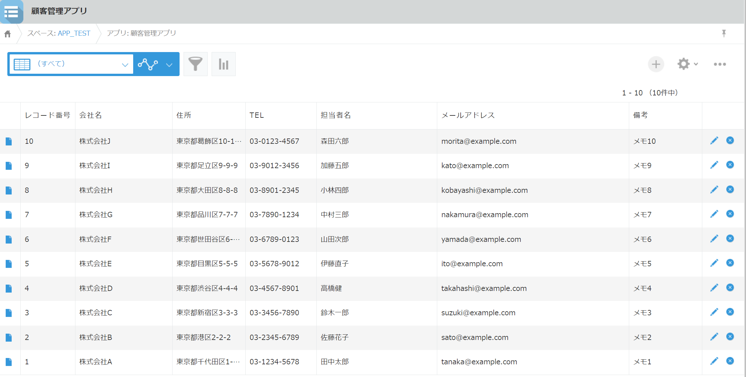Click the レコード番号 column header
This screenshot has height=377, width=746.
(47, 115)
